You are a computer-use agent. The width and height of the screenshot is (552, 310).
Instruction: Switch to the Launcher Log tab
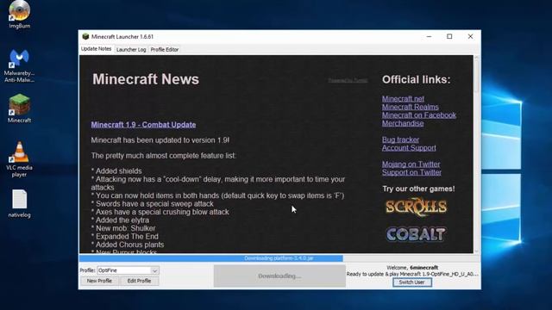(x=131, y=50)
